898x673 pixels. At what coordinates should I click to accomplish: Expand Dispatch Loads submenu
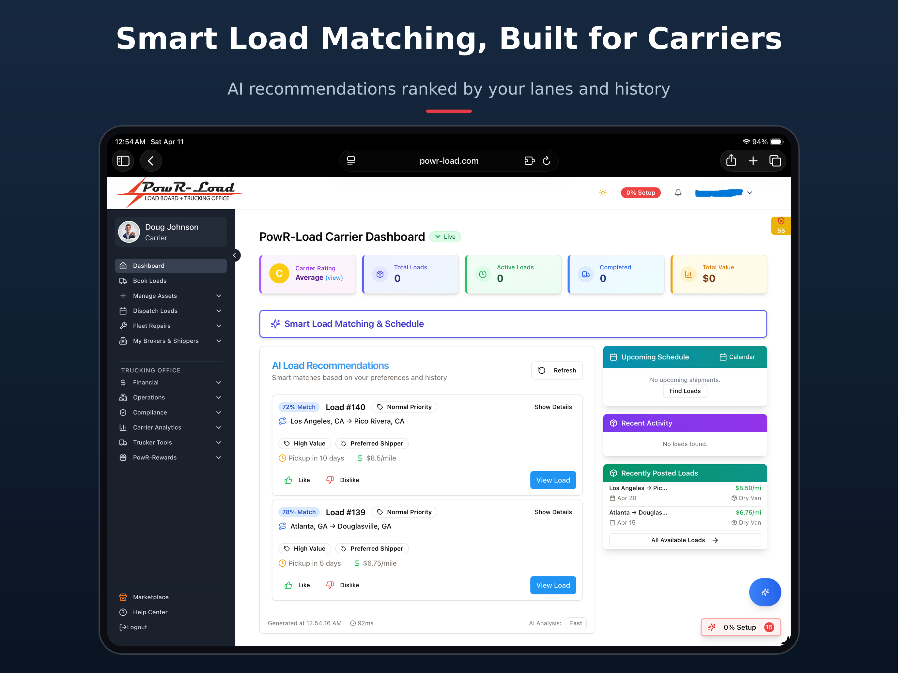click(171, 311)
